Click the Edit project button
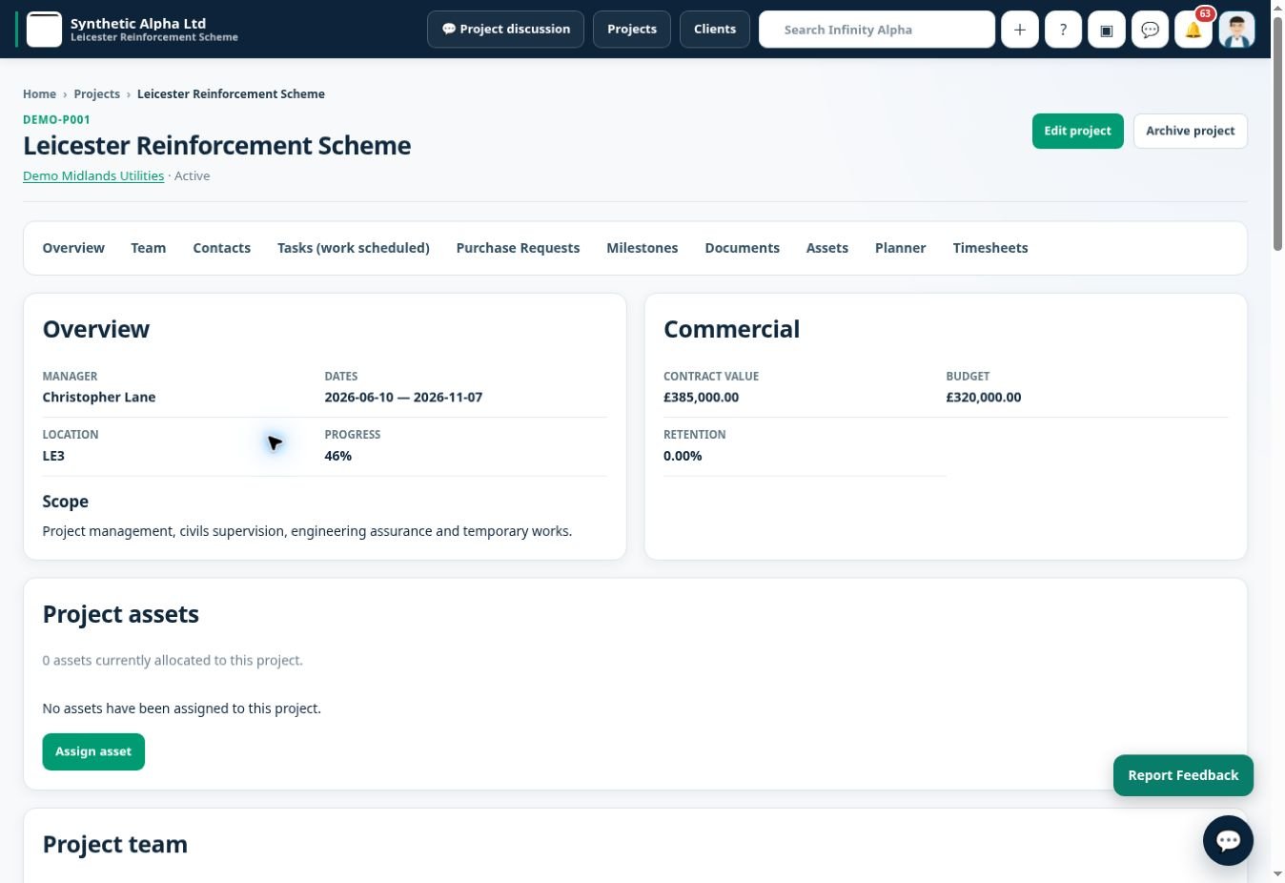The image size is (1285, 883). (x=1077, y=131)
